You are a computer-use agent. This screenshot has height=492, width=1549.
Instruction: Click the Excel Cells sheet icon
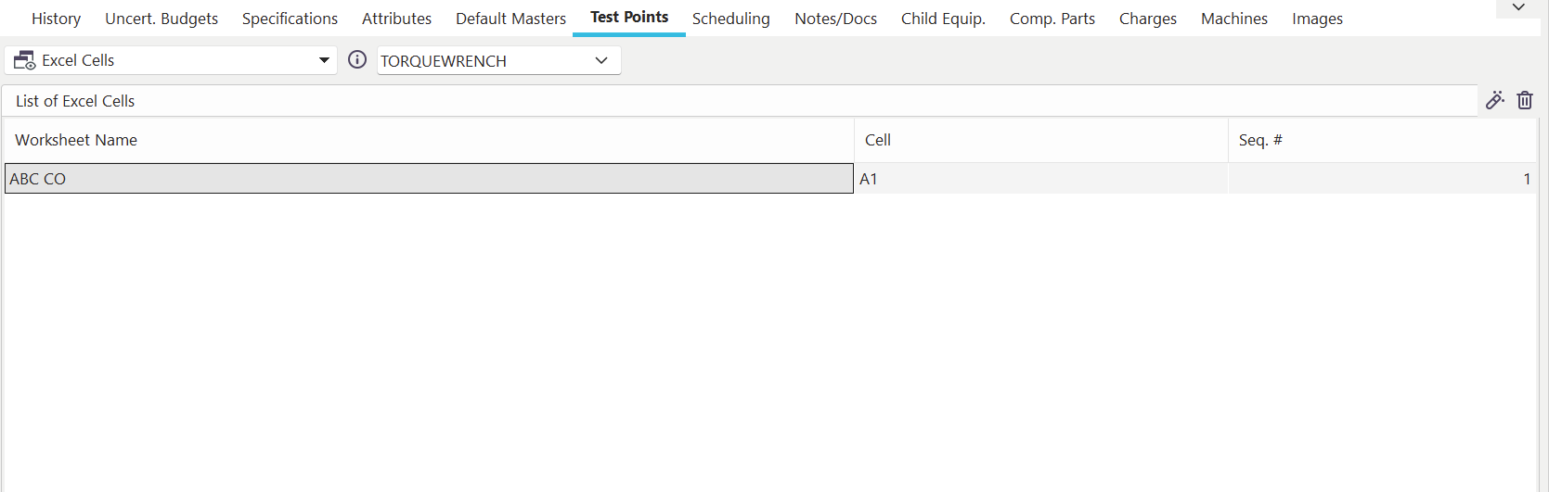pos(25,61)
